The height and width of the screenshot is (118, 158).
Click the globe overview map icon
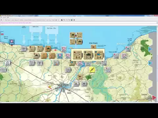tap(72, 20)
